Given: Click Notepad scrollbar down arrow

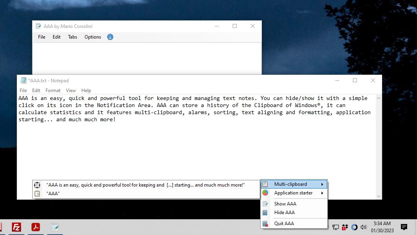Looking at the screenshot, I should 379,196.
